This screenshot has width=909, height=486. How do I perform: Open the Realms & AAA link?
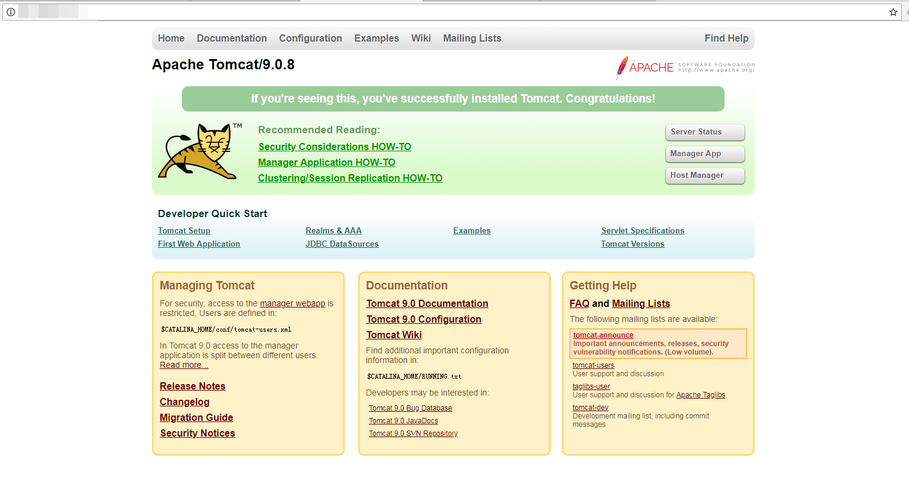[333, 231]
